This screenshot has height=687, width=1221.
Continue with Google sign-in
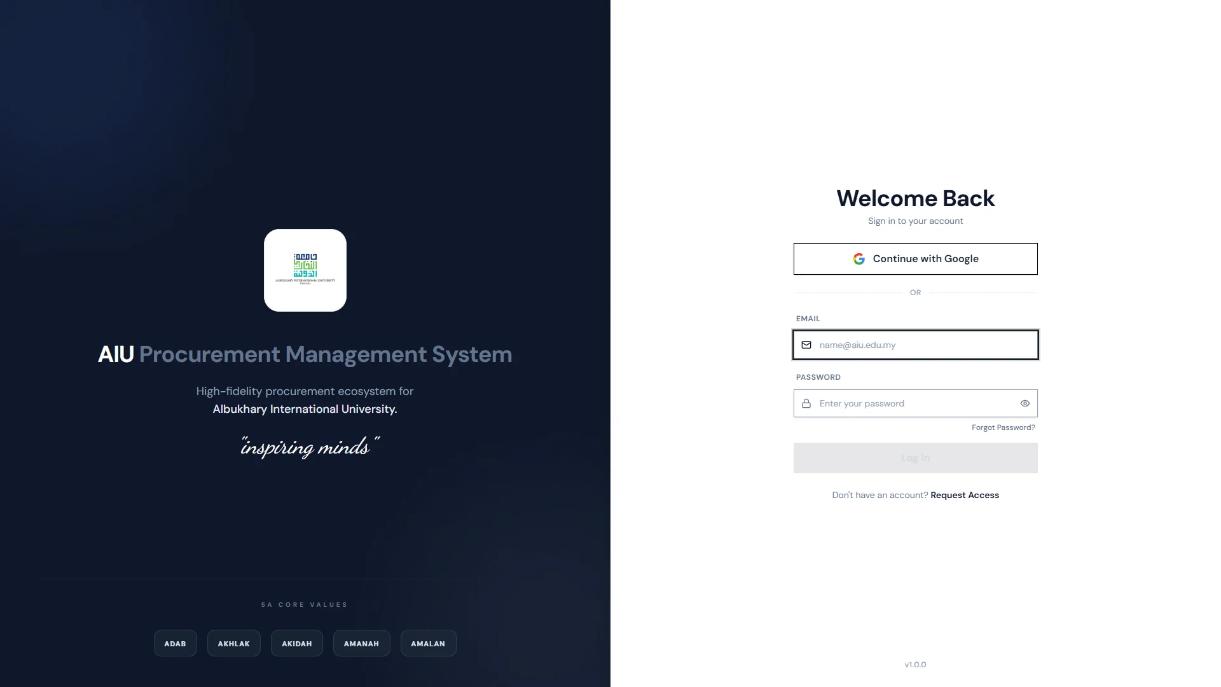pos(916,259)
